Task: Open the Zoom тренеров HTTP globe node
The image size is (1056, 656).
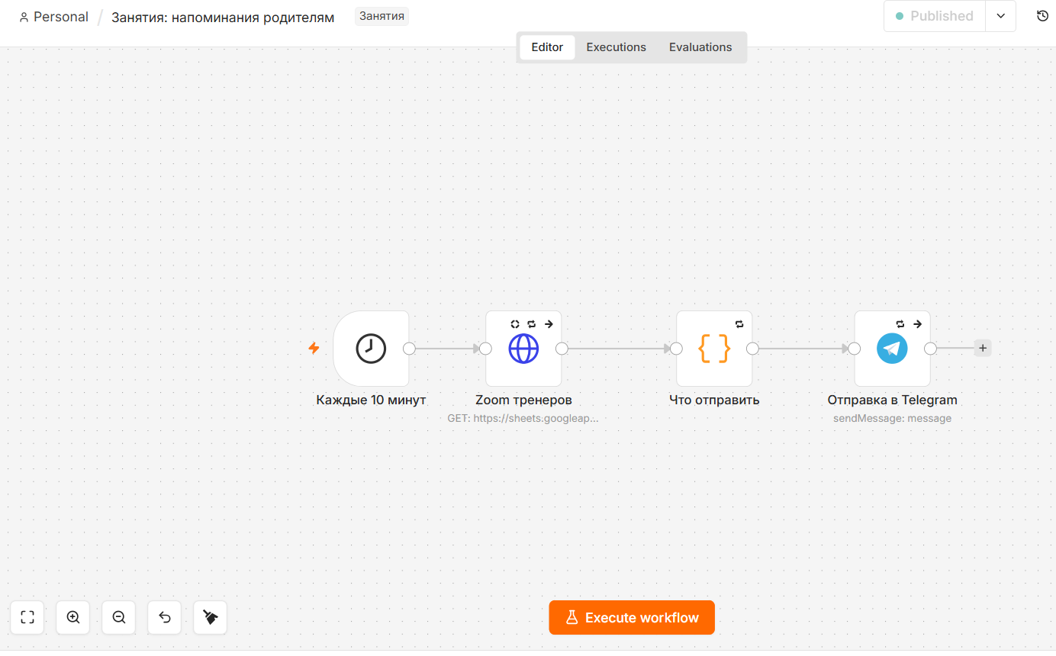Action: [x=523, y=349]
